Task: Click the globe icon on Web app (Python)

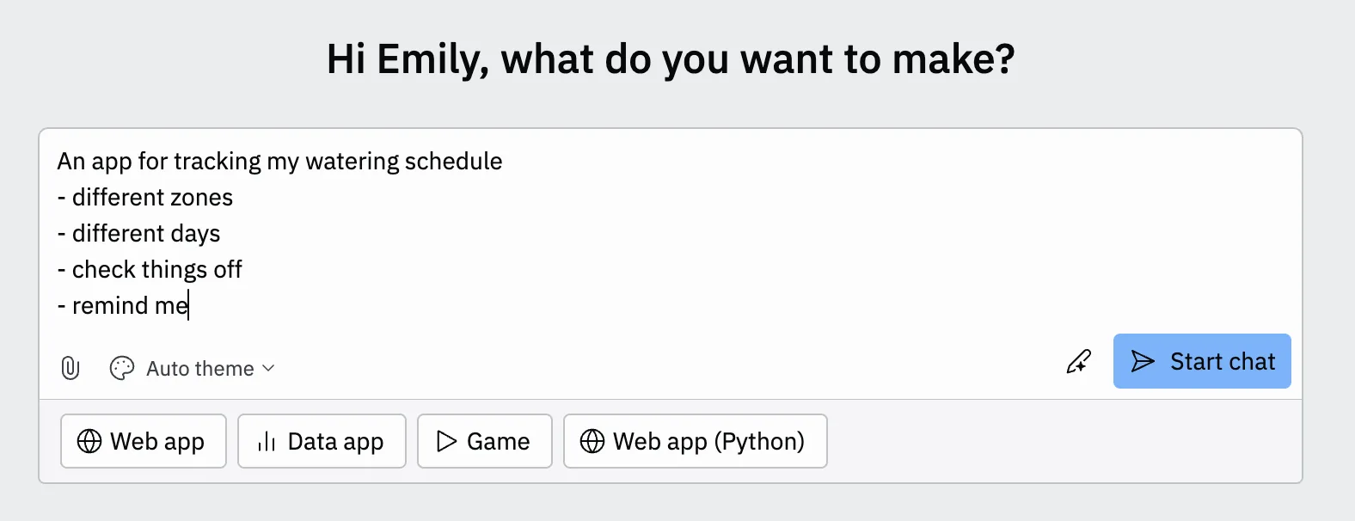Action: tap(592, 441)
